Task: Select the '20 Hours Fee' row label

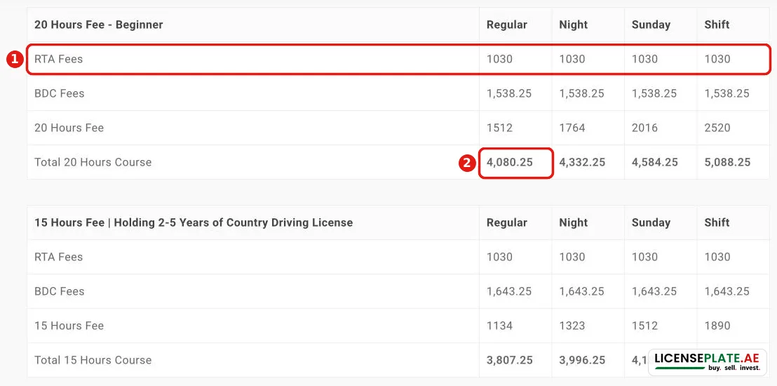Action: click(x=69, y=128)
